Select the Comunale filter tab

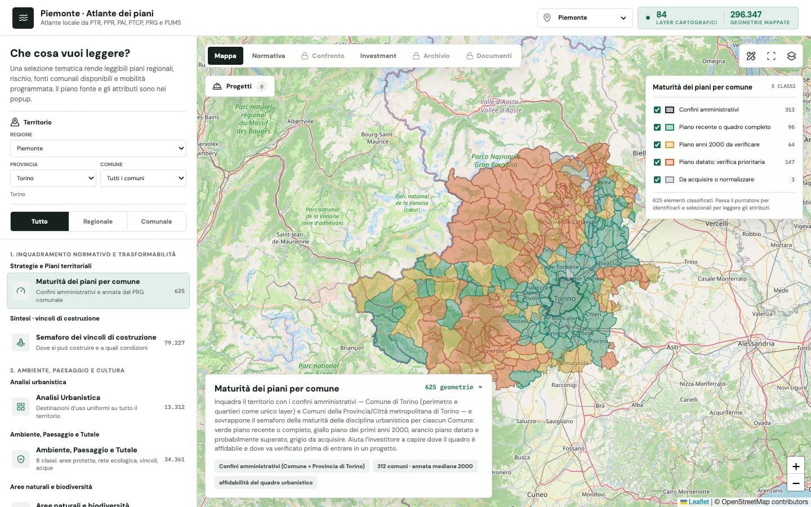(x=157, y=221)
